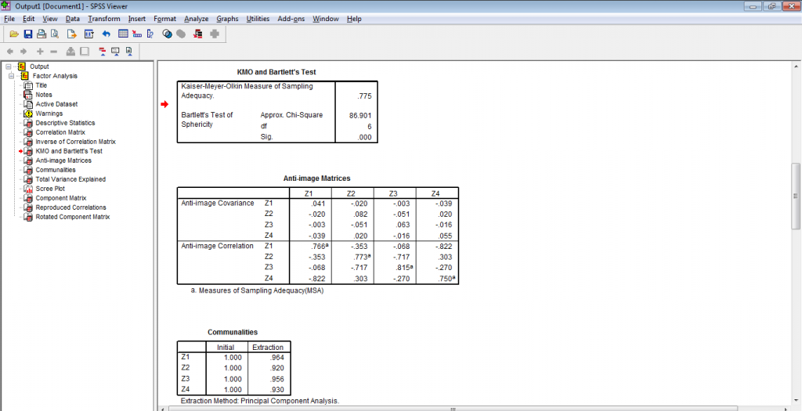802x411 pixels.
Task: Click the Warnings item in outline
Action: coord(49,114)
